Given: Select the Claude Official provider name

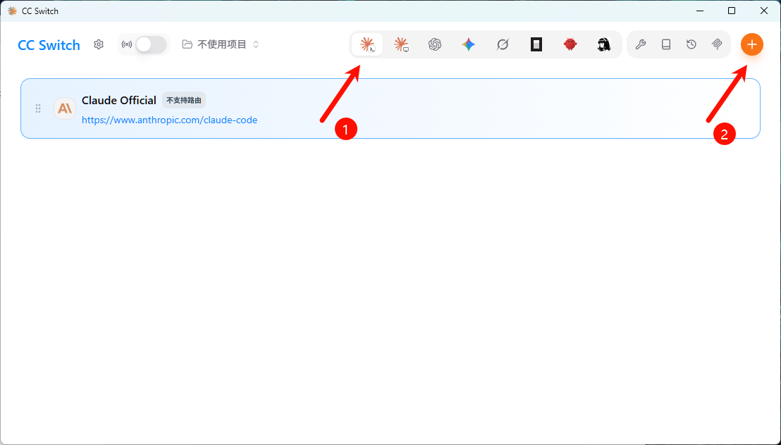Looking at the screenshot, I should click(x=119, y=101).
